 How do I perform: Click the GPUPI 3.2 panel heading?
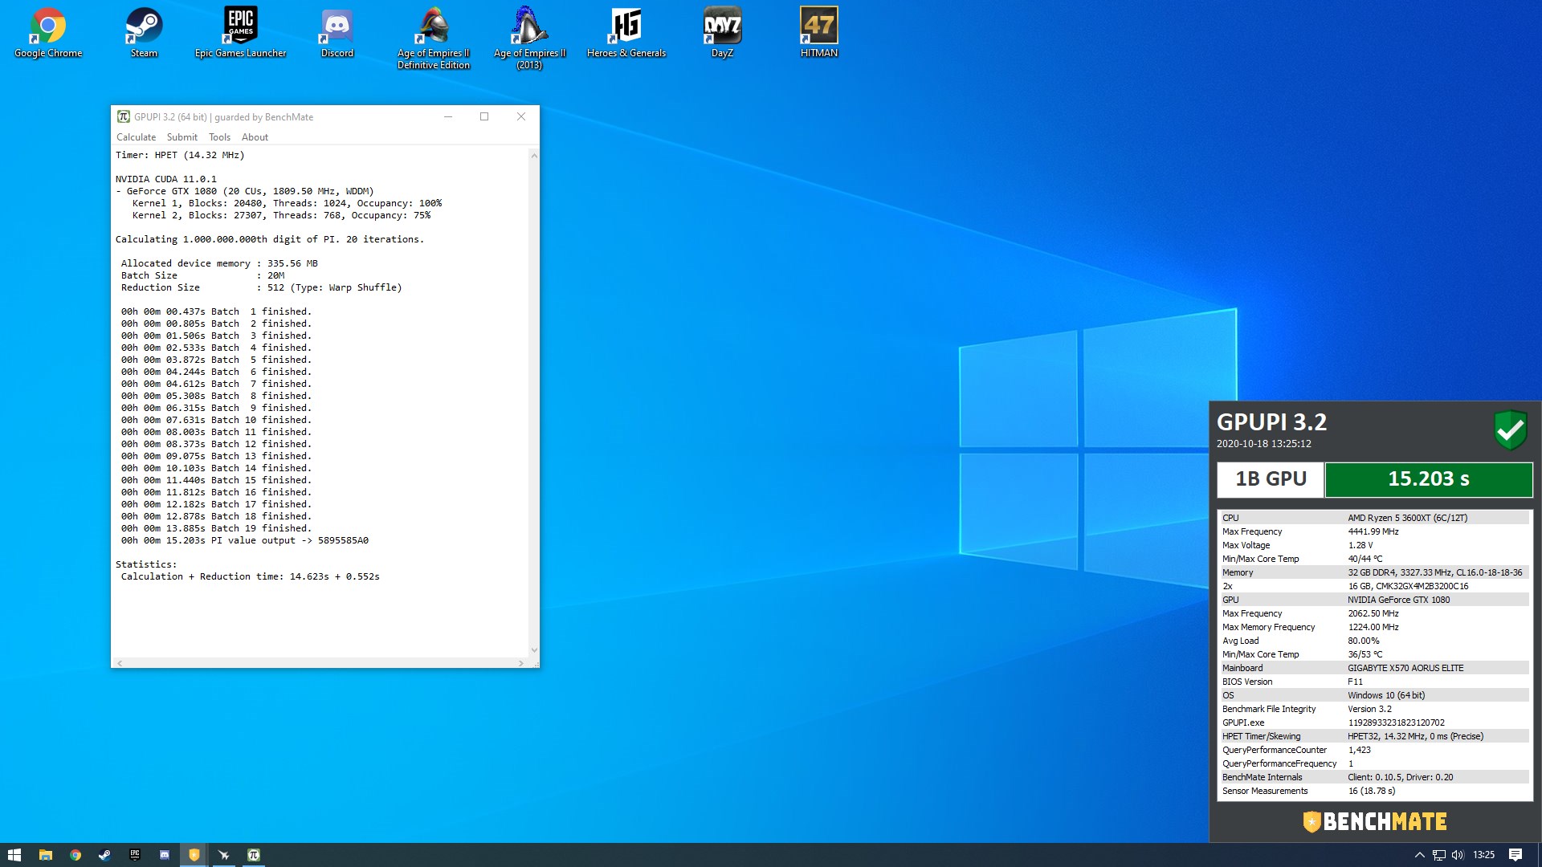(1271, 422)
